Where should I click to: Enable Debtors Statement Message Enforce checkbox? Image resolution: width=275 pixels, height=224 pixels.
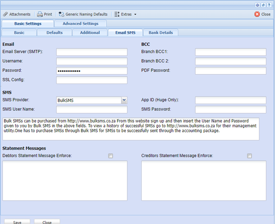111,156
